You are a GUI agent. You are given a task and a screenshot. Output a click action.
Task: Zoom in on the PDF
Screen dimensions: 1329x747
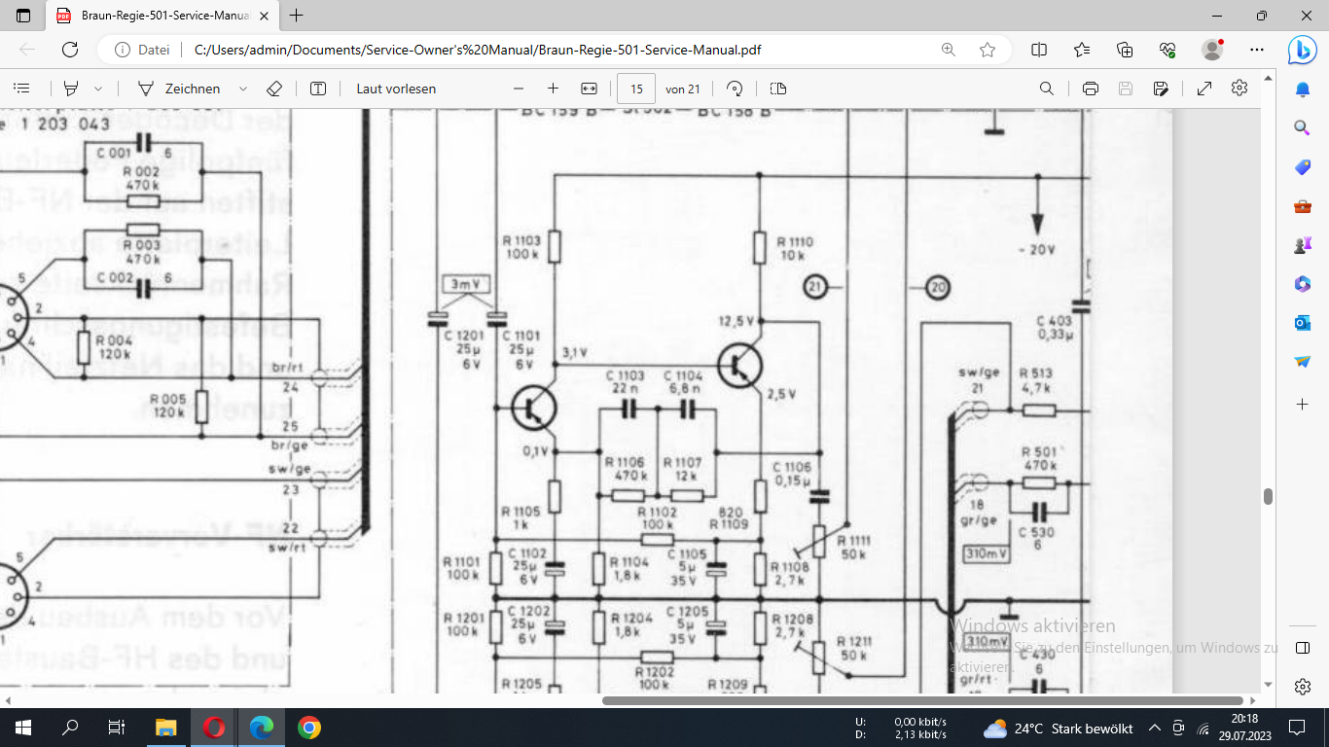coord(554,89)
